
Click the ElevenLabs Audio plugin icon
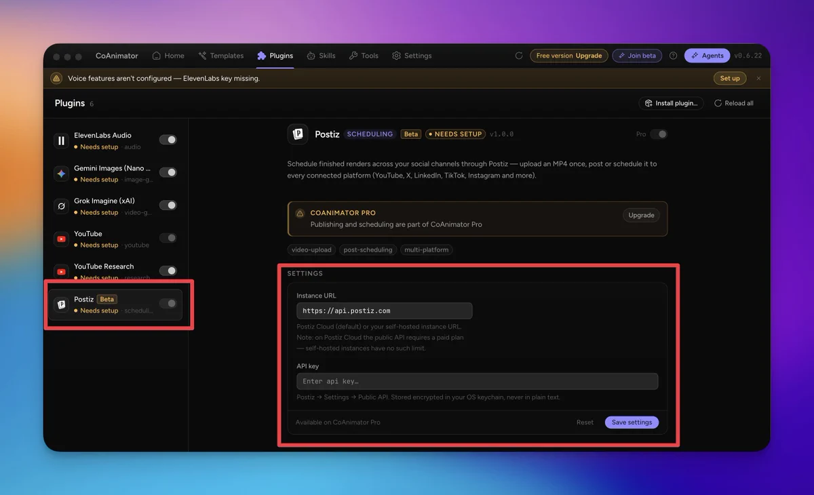pyautogui.click(x=62, y=140)
